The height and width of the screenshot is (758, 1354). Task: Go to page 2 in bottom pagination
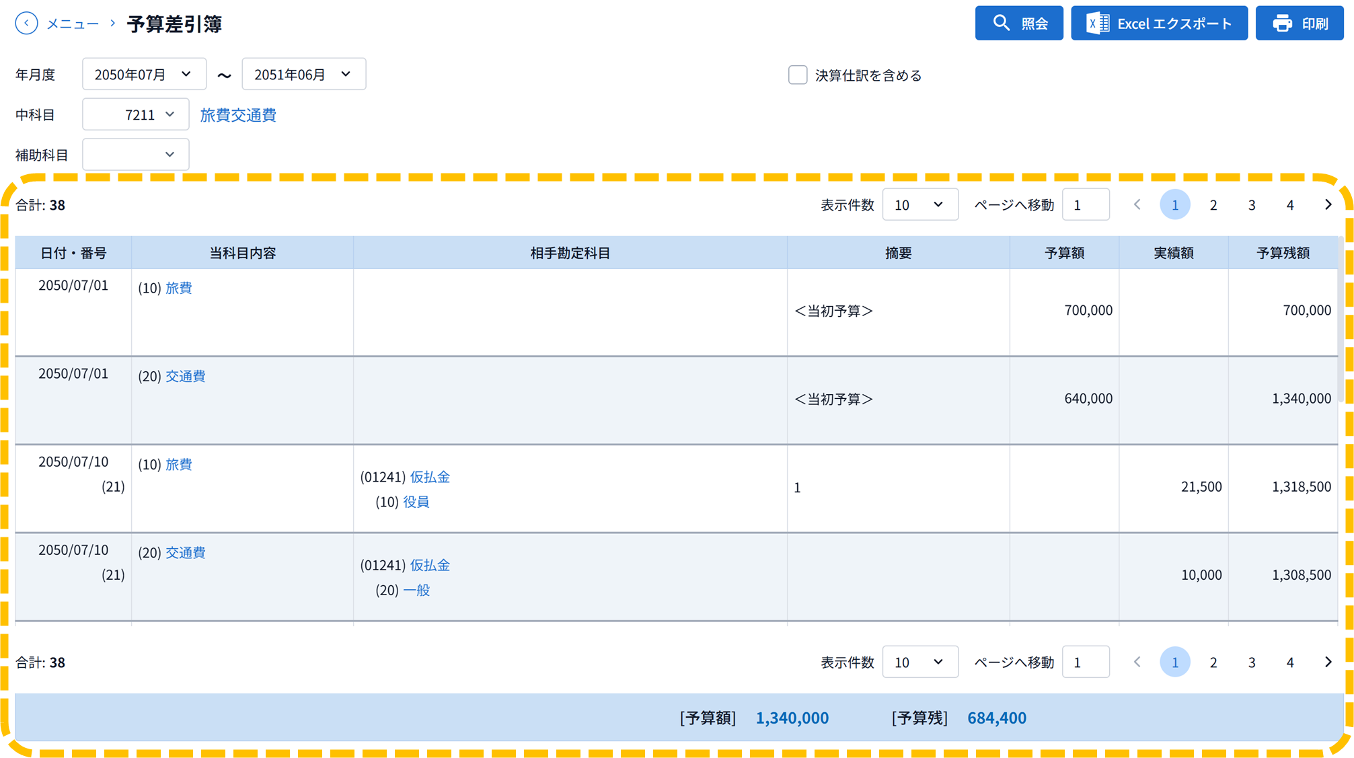click(1213, 662)
